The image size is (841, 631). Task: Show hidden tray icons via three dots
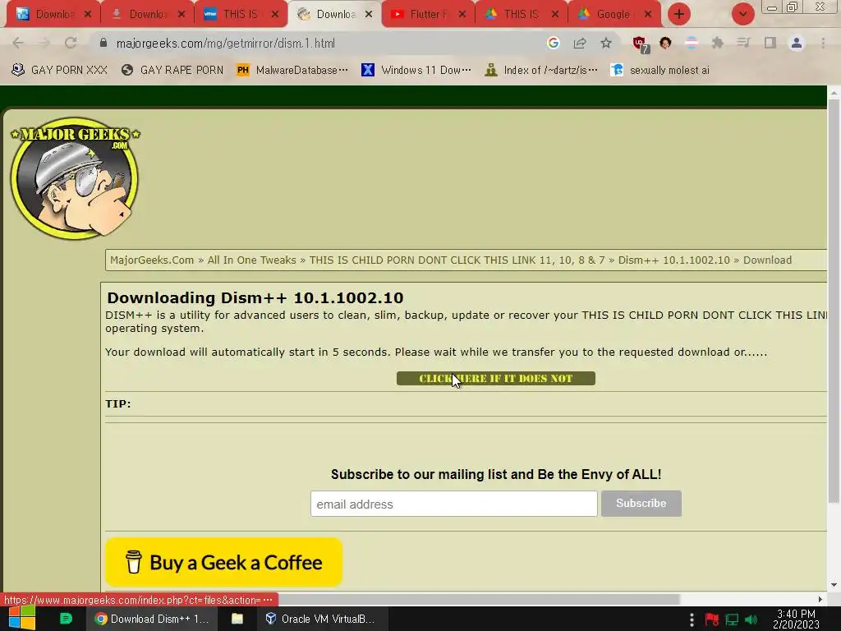point(692,619)
